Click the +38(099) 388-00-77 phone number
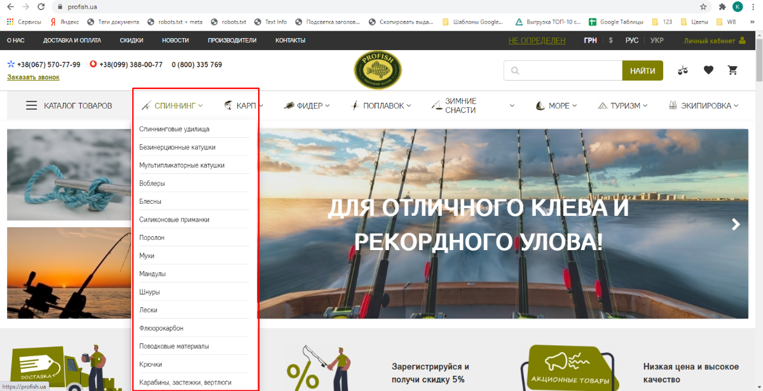This screenshot has width=763, height=391. tap(130, 65)
